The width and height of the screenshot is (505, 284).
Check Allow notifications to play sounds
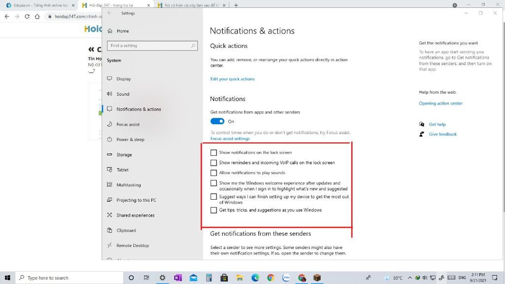click(214, 173)
